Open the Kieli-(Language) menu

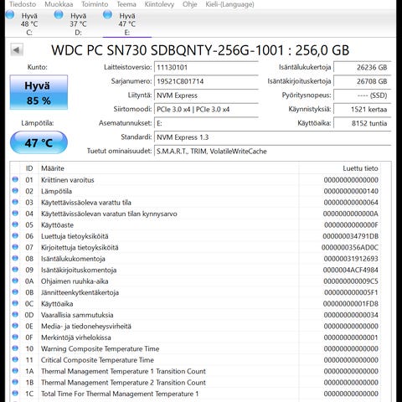click(229, 4)
